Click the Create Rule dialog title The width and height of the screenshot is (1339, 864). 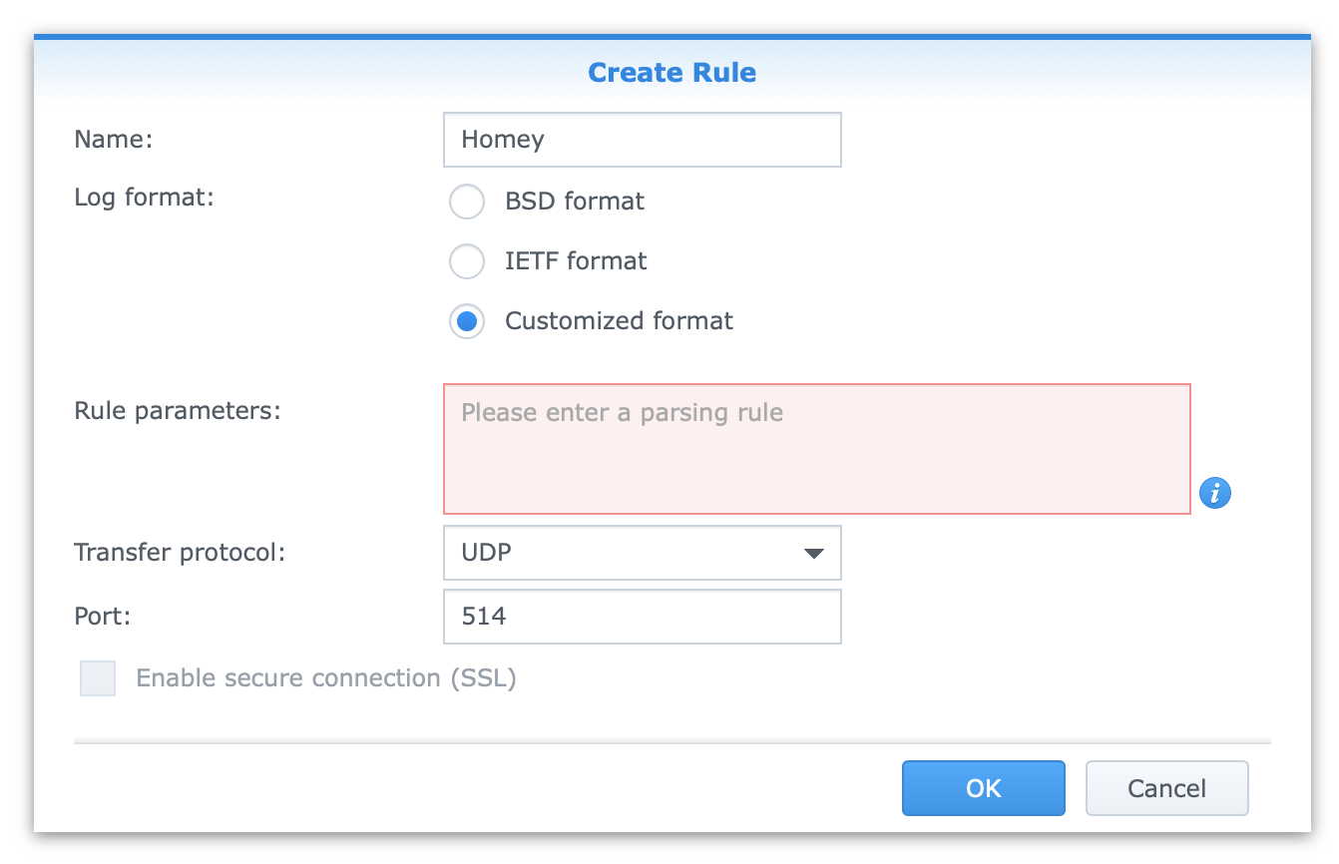[671, 73]
